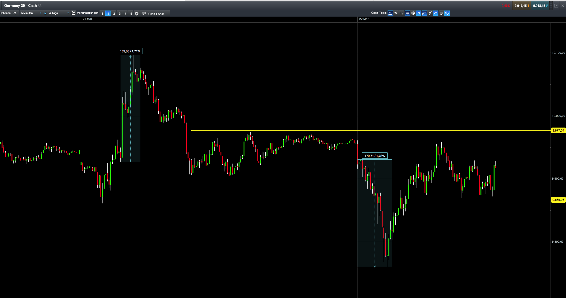The image size is (566, 298).
Task: Toggle the lock icon next to 5 Minuten
Action: click(45, 13)
